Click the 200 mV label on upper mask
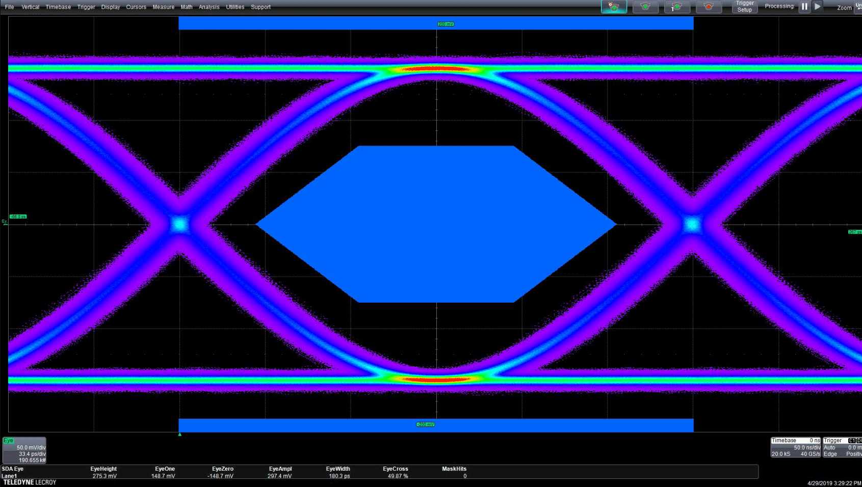 click(x=446, y=24)
